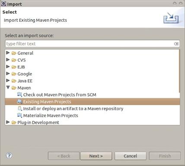Image resolution: width=185 pixels, height=166 pixels.
Task: Open the help question mark icon
Action: (x=9, y=156)
